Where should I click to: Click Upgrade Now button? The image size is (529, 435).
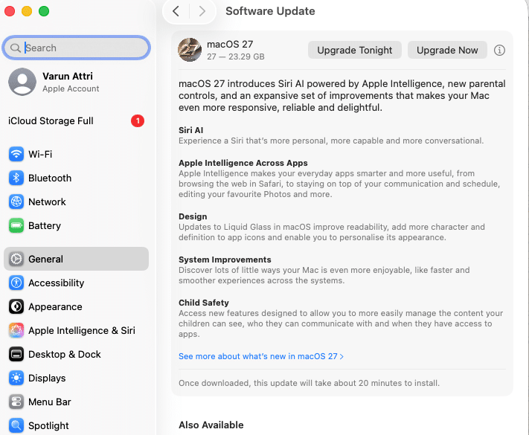(447, 51)
